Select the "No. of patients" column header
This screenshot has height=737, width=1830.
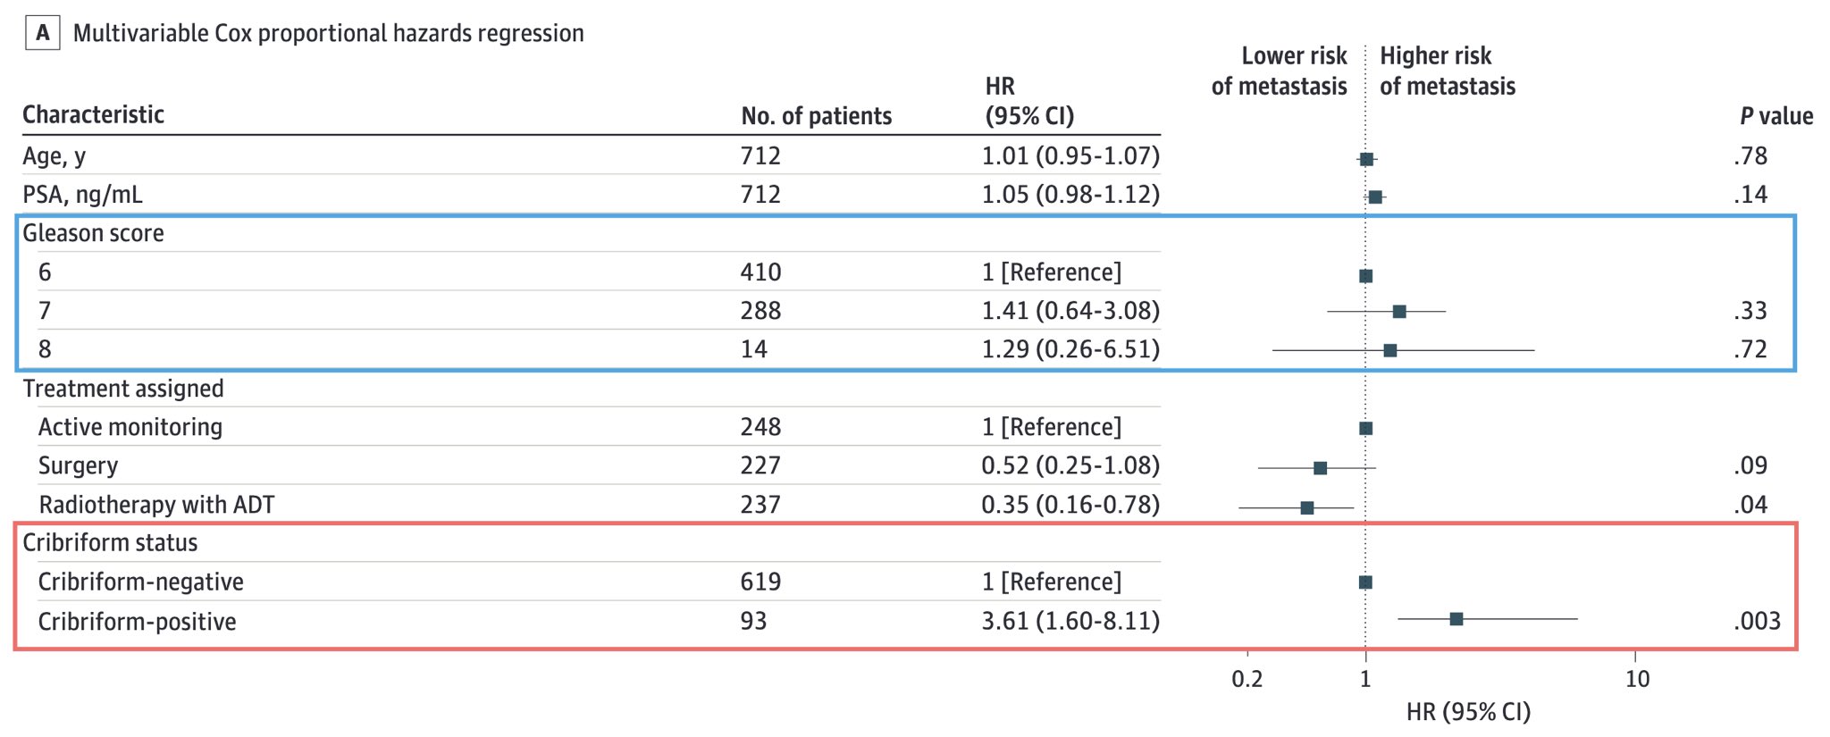pyautogui.click(x=816, y=116)
